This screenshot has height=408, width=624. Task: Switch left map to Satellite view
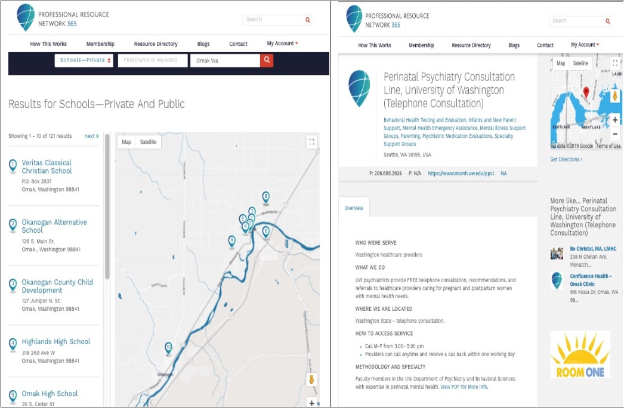[148, 142]
